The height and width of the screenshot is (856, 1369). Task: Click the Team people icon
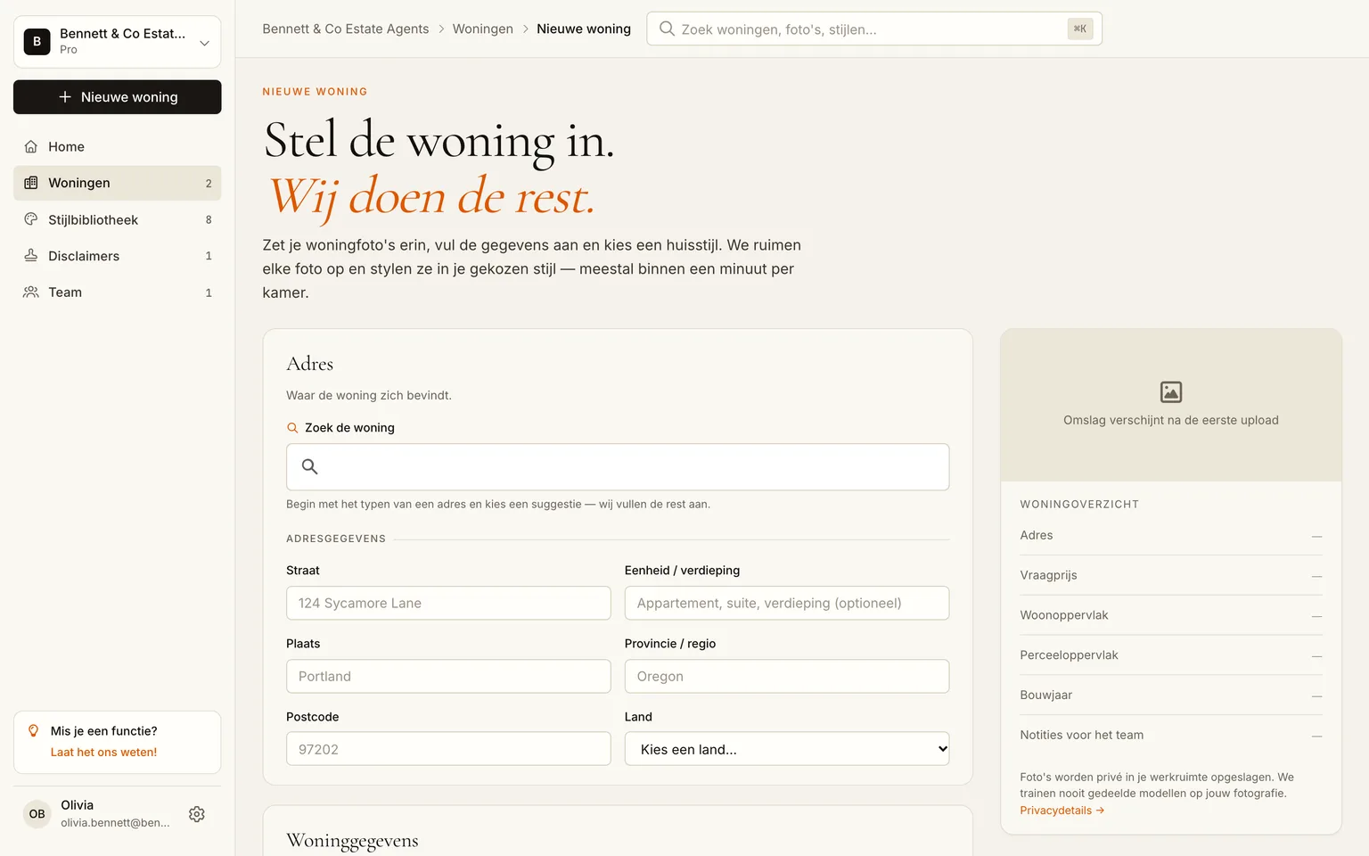tap(31, 292)
